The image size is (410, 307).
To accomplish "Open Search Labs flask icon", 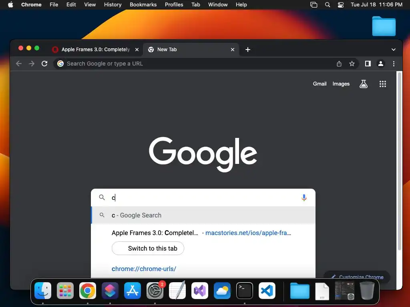I will 364,84.
